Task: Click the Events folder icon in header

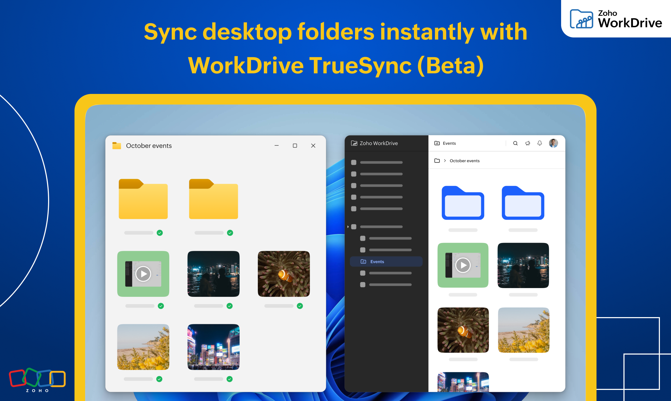Action: pyautogui.click(x=437, y=143)
